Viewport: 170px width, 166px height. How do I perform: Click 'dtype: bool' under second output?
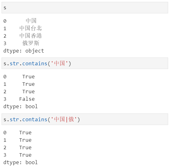21,107
